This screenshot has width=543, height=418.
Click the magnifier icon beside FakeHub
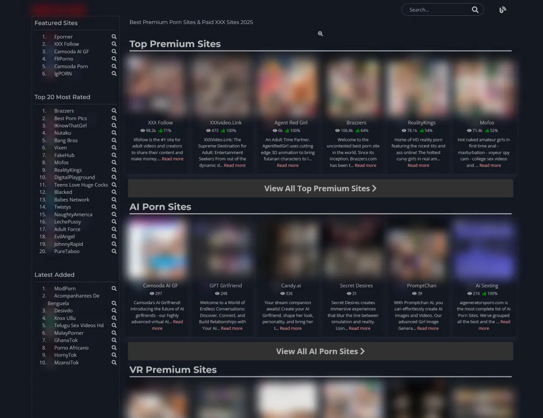(114, 155)
